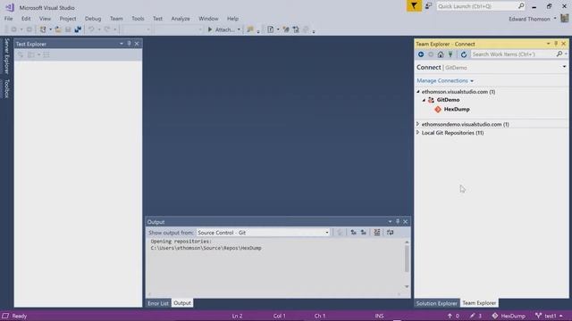Open the Help menu

pyautogui.click(x=232, y=19)
